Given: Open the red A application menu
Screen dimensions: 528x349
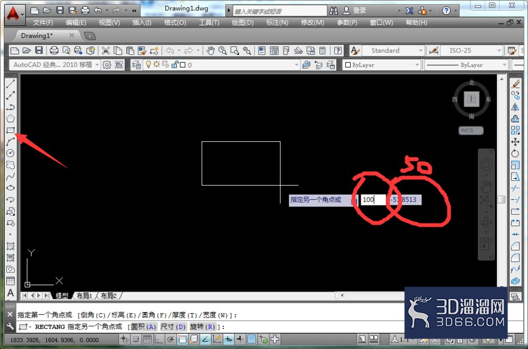Looking at the screenshot, I should click(x=14, y=14).
